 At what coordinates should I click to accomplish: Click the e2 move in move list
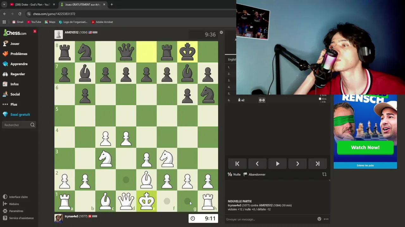(241, 100)
